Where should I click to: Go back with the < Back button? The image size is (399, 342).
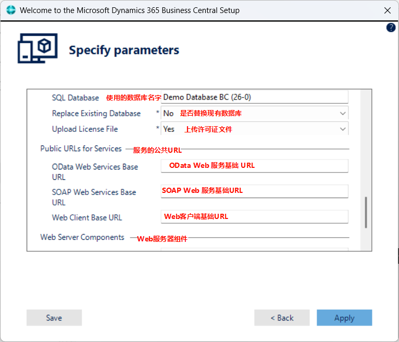tap(282, 317)
